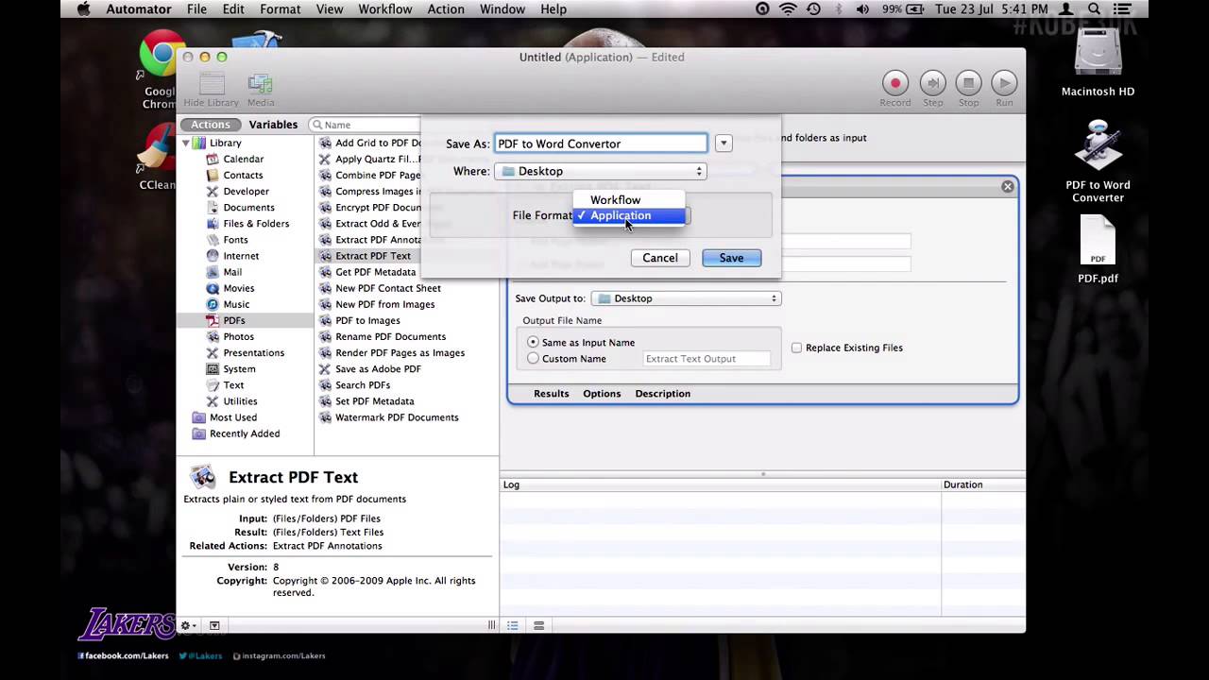The height and width of the screenshot is (680, 1209).
Task: Switch log to list view icon
Action: tap(512, 625)
